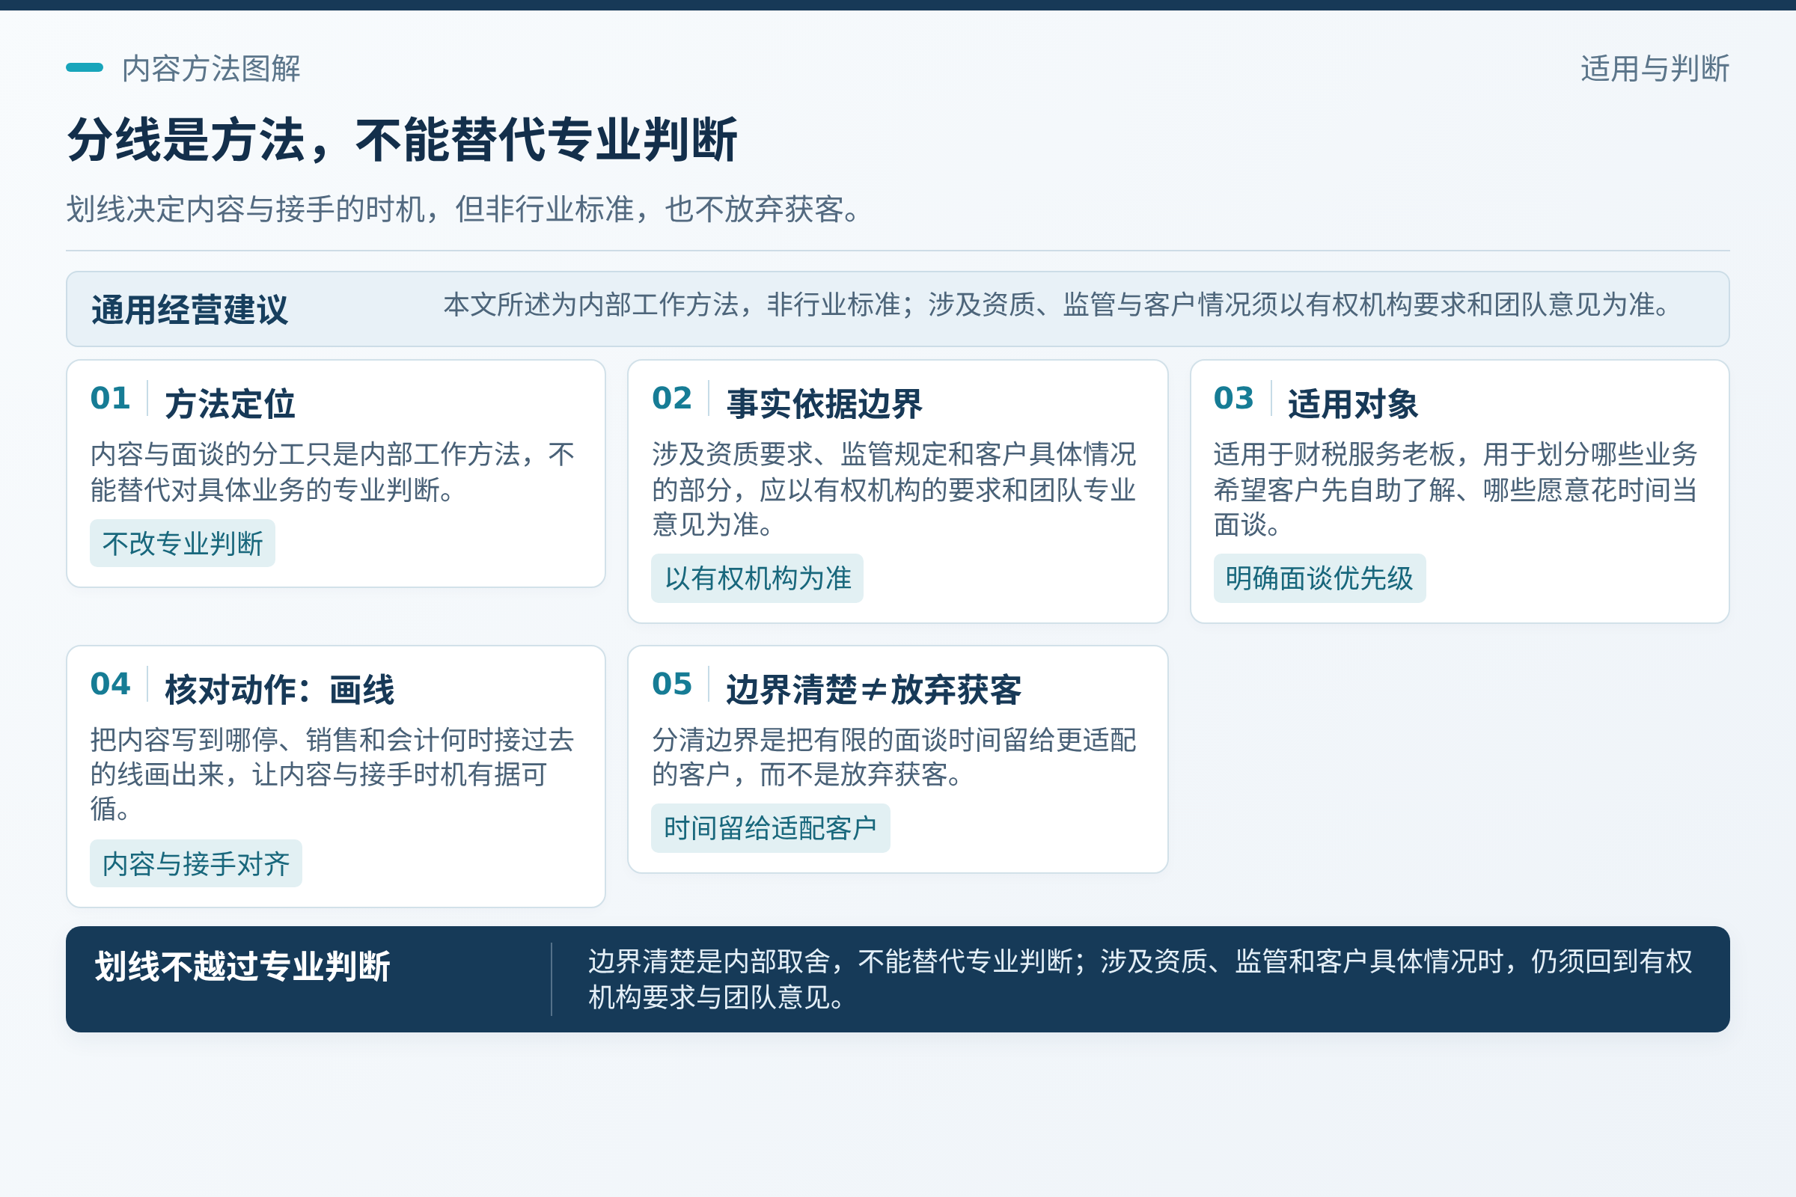Click the footer text starting 边界清楚是内部取舍
Viewport: 1796px width, 1197px height.
1140,979
